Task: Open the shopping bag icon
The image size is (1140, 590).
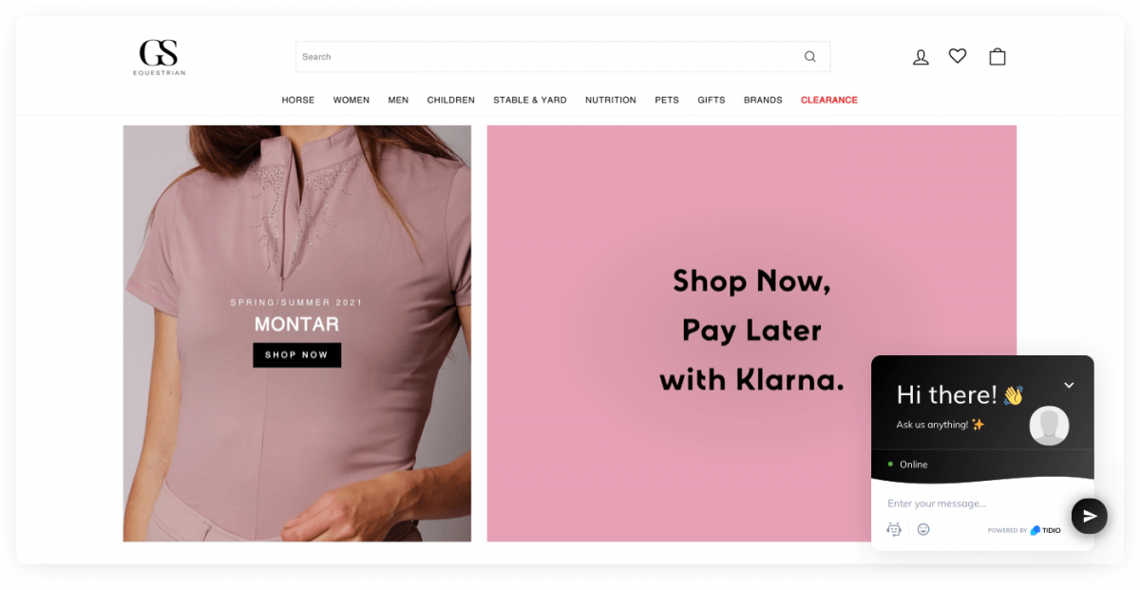Action: pyautogui.click(x=997, y=56)
